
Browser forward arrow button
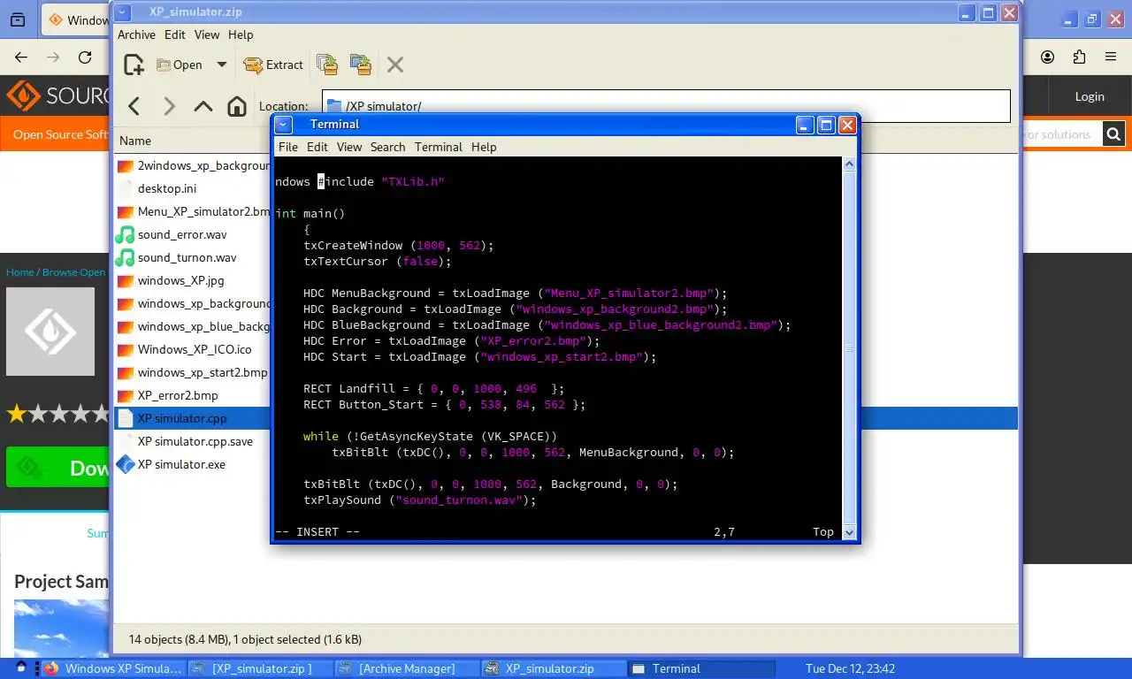[53, 57]
